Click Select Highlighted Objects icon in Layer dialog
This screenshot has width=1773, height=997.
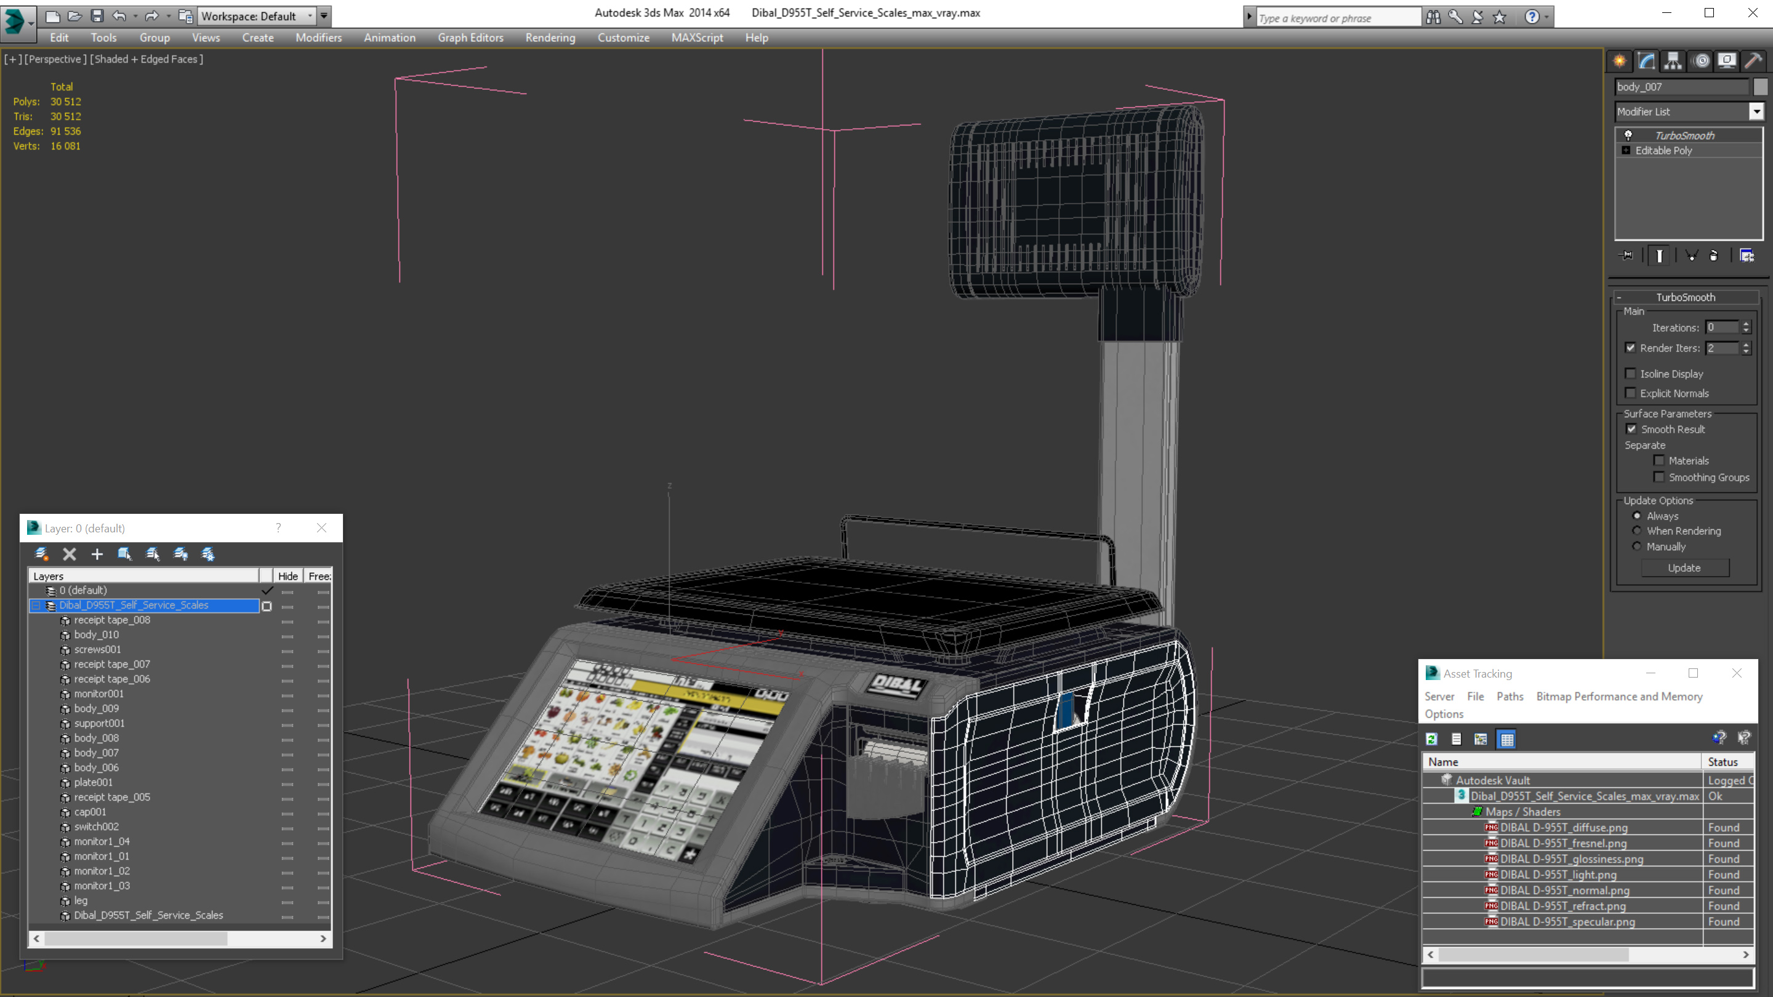124,554
